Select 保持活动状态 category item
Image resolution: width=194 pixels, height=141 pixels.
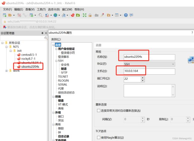pyautogui.click(x=66, y=93)
